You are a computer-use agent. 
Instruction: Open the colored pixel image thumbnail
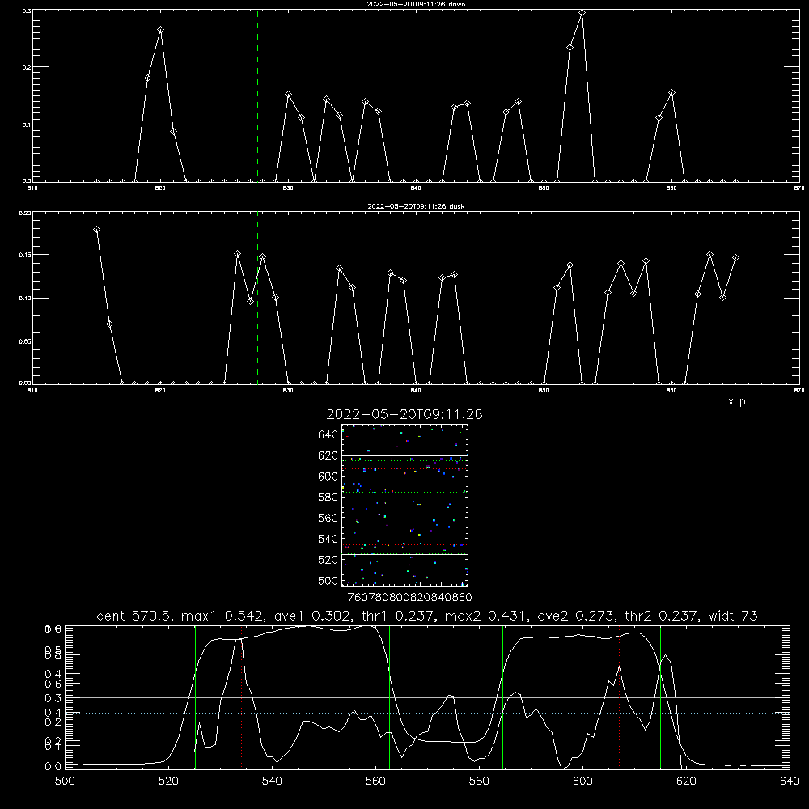point(405,505)
